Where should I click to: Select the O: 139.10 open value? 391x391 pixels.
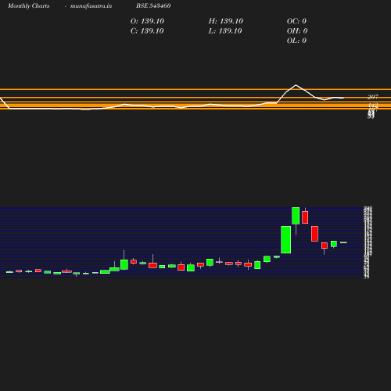(147, 21)
